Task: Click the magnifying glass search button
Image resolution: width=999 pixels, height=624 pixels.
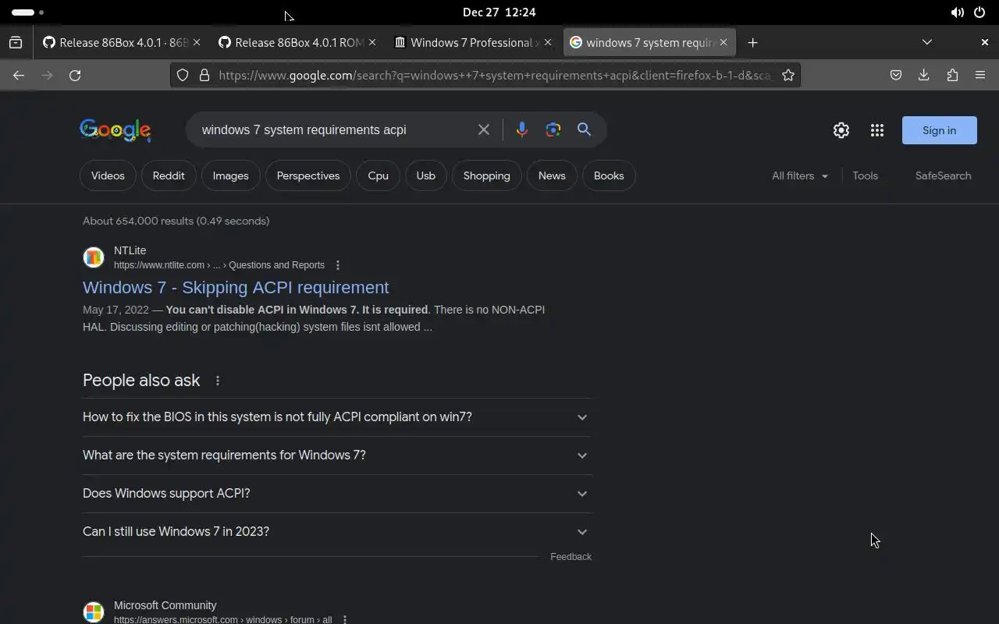Action: 584,129
